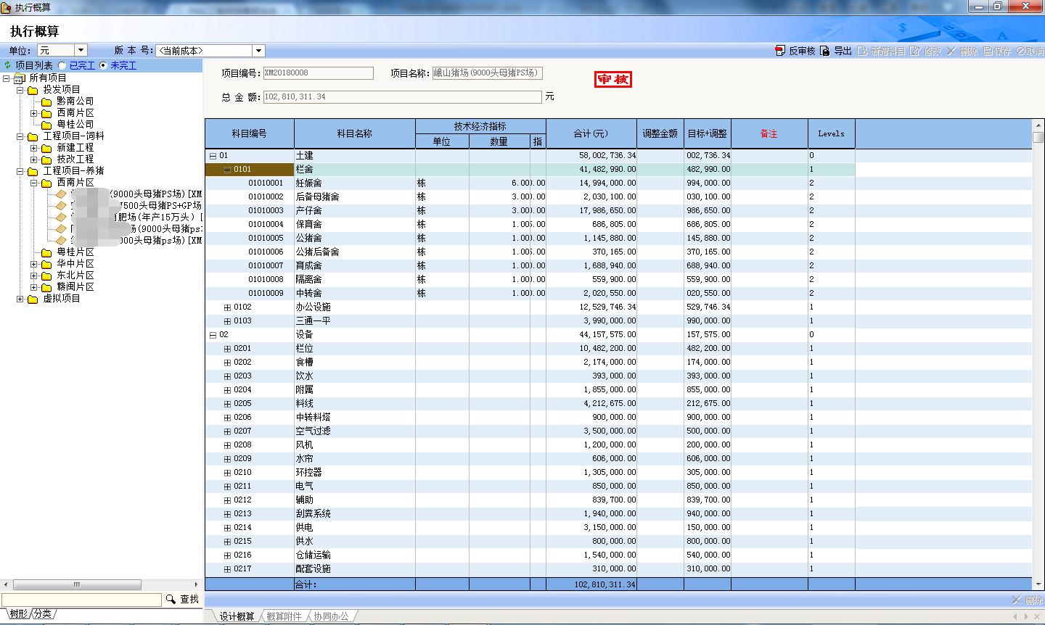
Task: Click the 查找 magnifier search icon
Action: click(171, 599)
